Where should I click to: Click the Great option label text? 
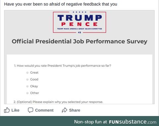(34, 72)
